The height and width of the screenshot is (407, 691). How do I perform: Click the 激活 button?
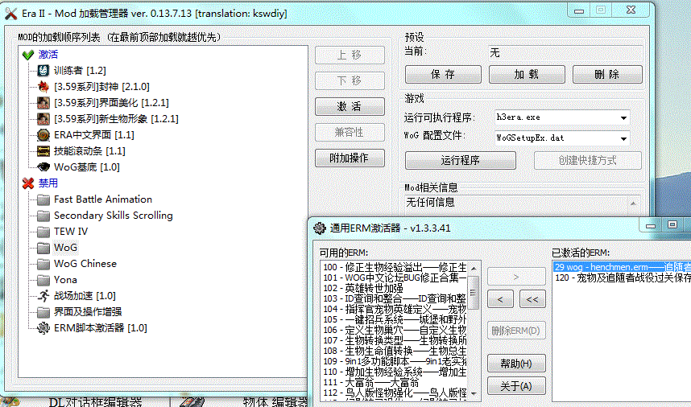tap(350, 106)
